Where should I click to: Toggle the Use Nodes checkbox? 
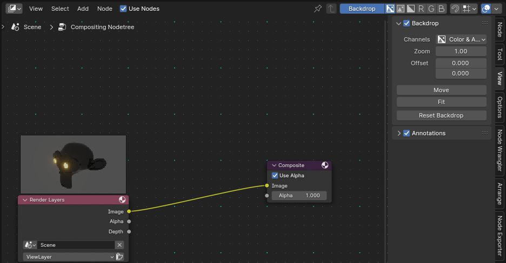pyautogui.click(x=123, y=9)
